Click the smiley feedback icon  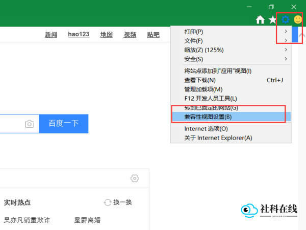(x=298, y=19)
